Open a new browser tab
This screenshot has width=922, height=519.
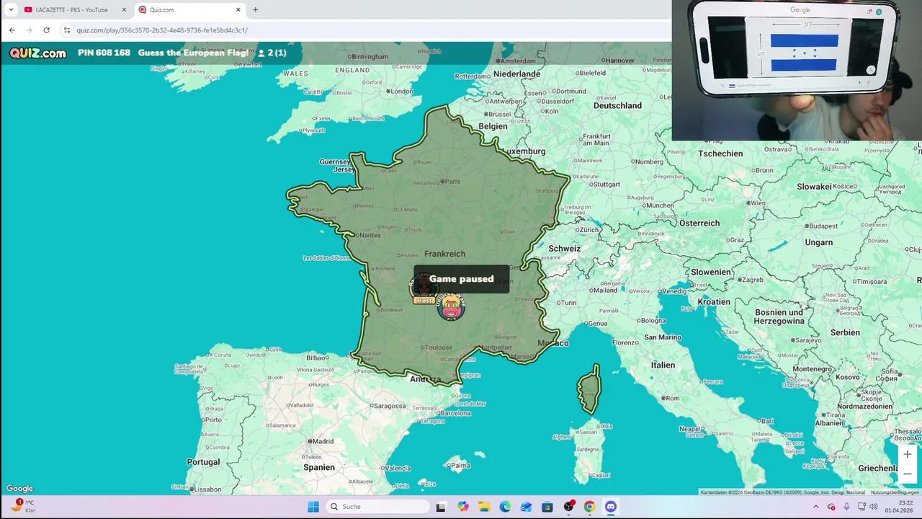pyautogui.click(x=255, y=9)
